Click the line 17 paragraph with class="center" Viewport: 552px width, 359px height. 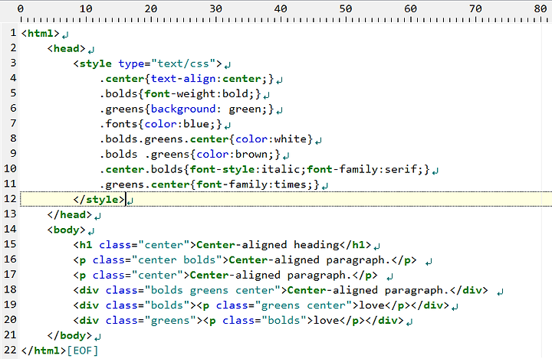coord(225,276)
